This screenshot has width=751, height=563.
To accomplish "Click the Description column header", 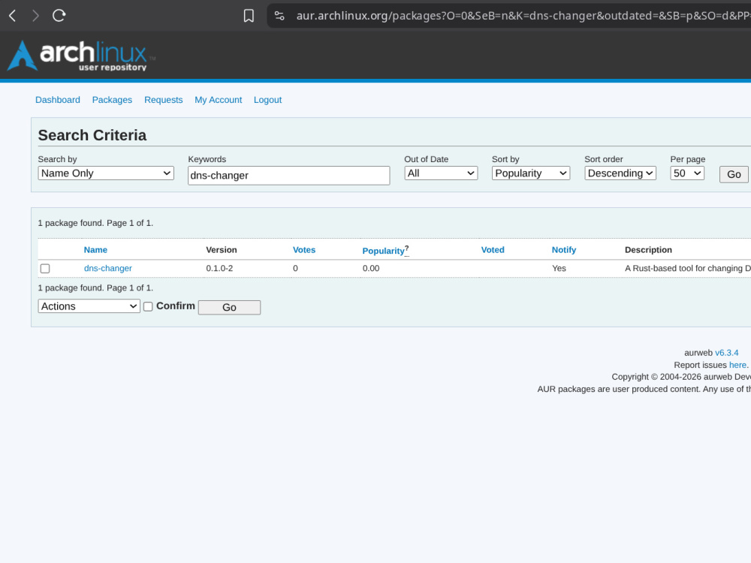I will click(x=648, y=250).
